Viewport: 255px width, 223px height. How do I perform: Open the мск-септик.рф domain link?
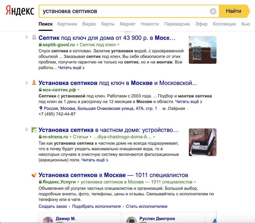(59, 90)
